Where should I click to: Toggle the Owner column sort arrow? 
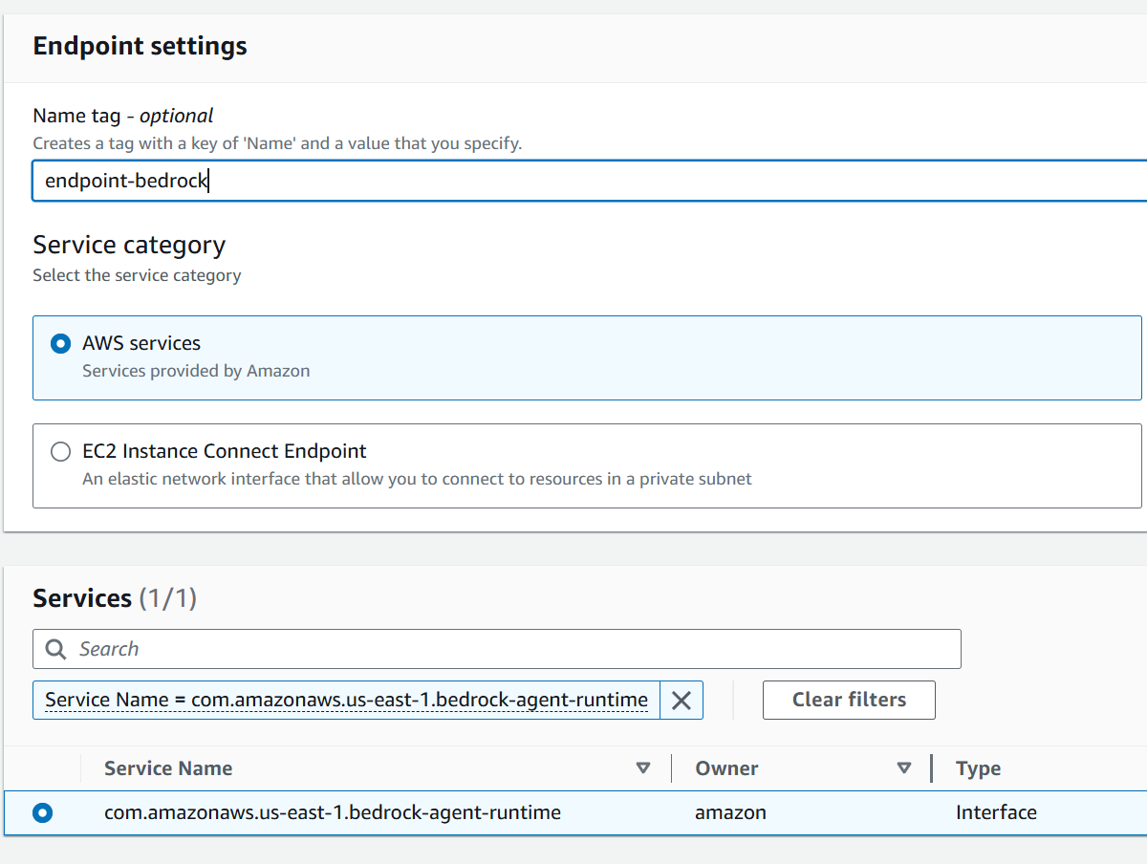904,768
